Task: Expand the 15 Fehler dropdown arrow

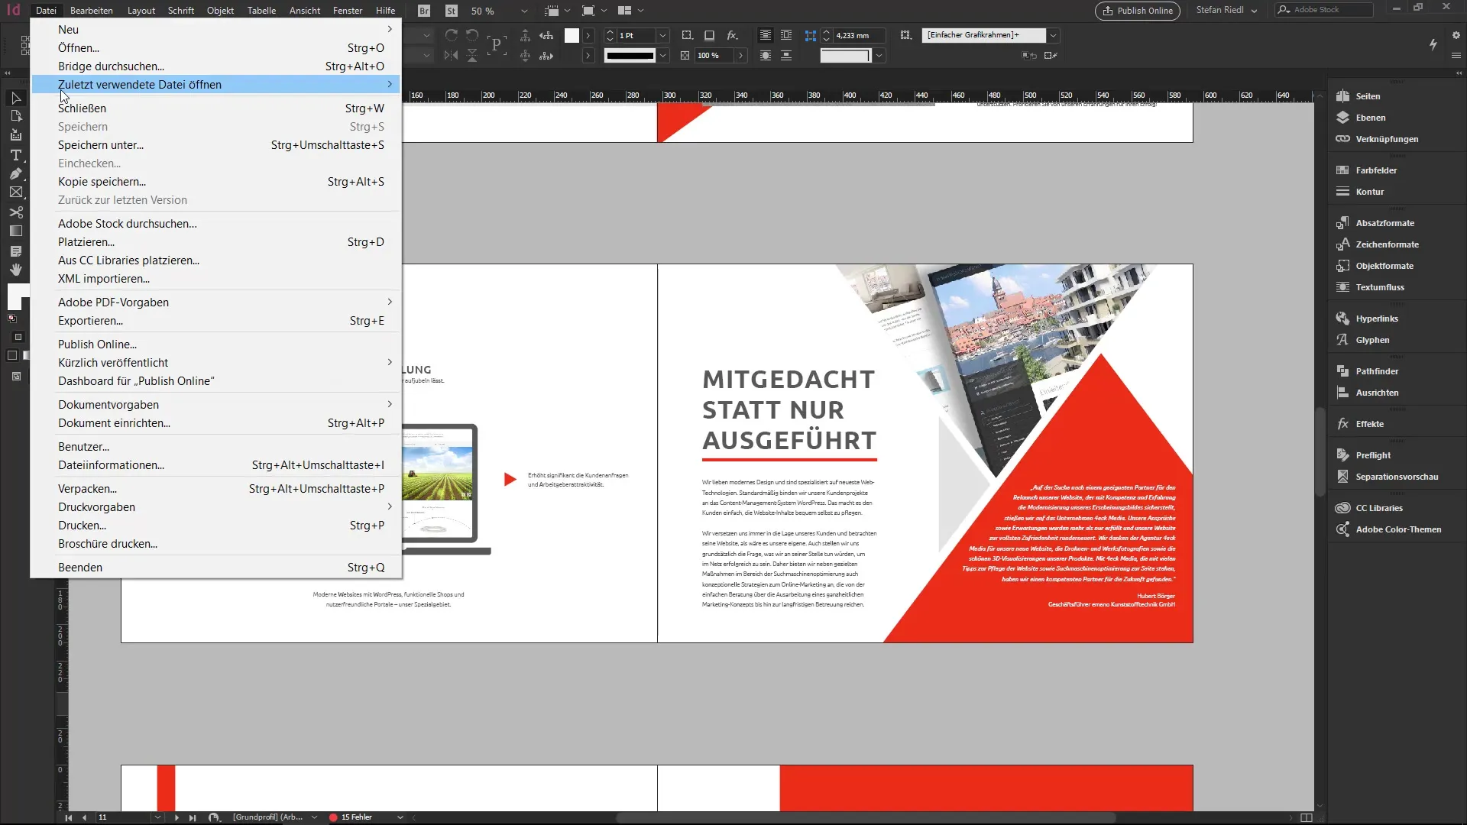Action: tap(400, 817)
